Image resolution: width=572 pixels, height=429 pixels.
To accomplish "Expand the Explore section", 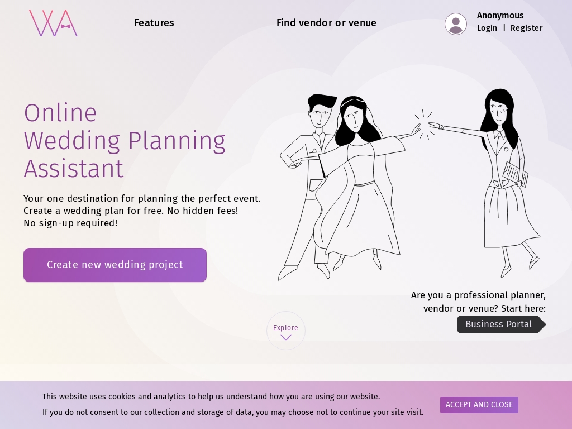I will point(286,330).
